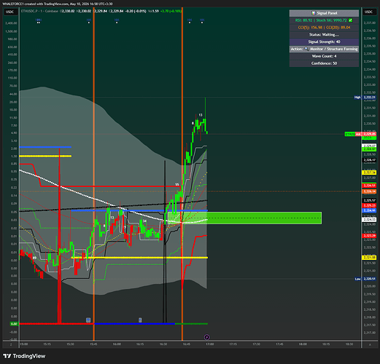Image resolution: width=380 pixels, height=364 pixels.
Task: Click the Signal Panel chart icon
Action: tap(314, 13)
